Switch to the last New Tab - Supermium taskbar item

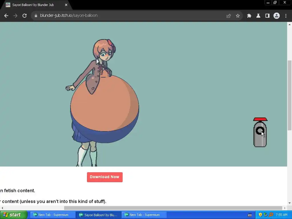tap(144, 215)
